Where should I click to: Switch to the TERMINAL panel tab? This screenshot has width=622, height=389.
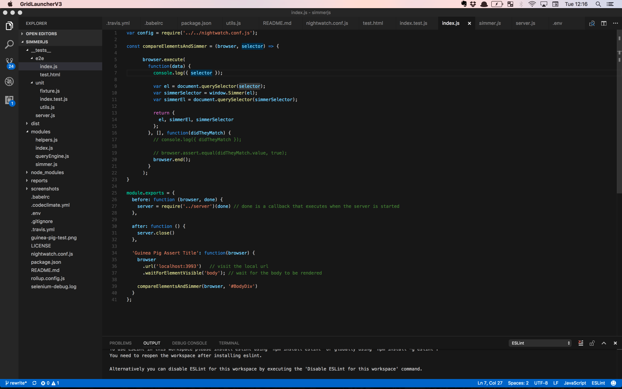point(229,343)
